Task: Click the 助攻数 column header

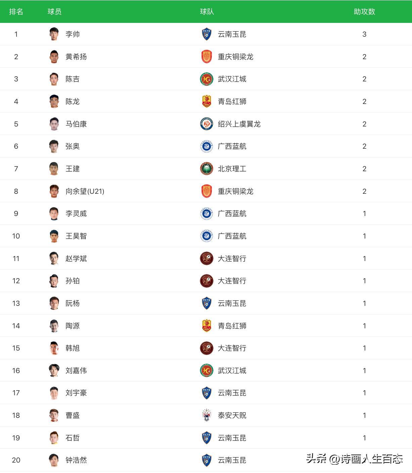Action: (364, 11)
